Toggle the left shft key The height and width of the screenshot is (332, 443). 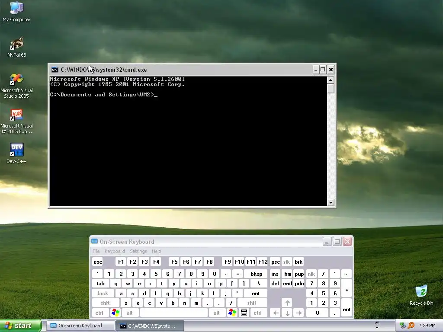pyautogui.click(x=105, y=303)
